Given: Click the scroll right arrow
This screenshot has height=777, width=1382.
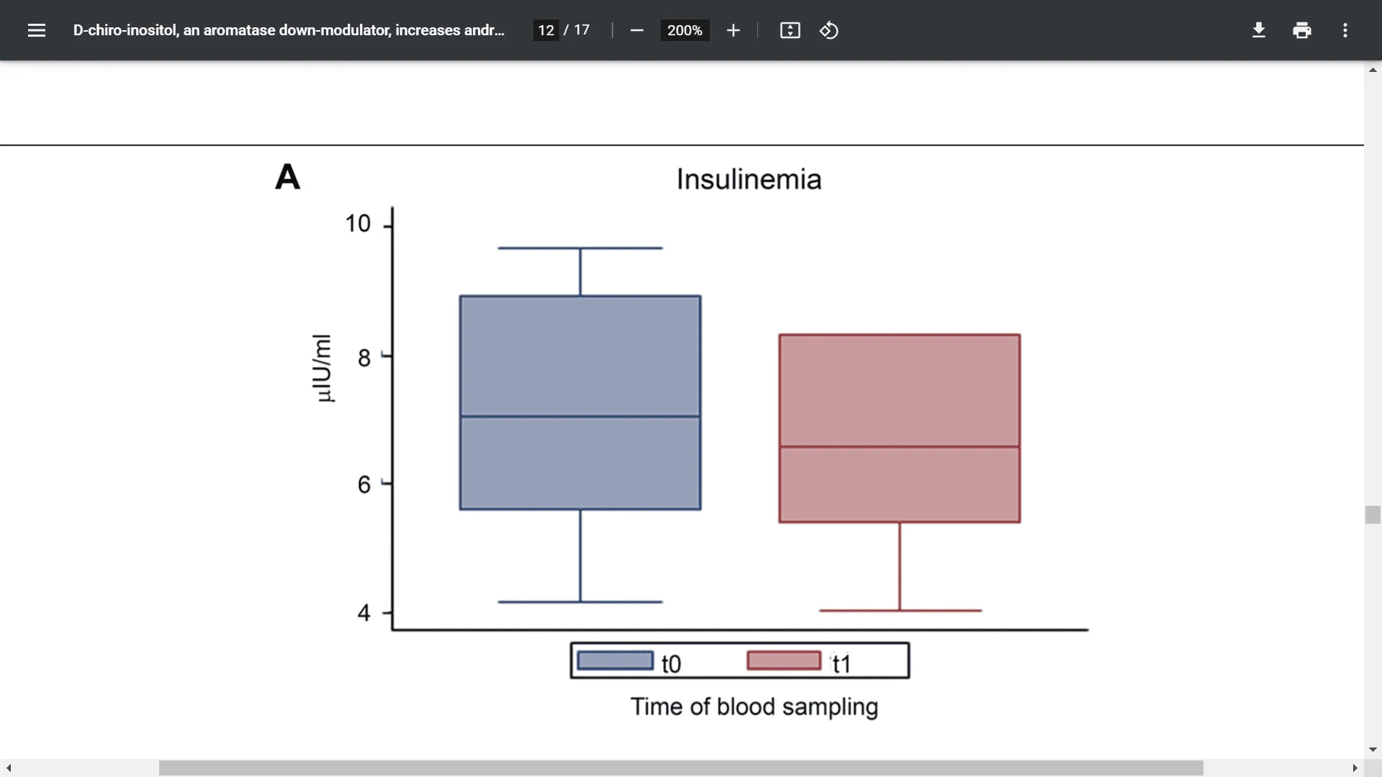Looking at the screenshot, I should [x=1355, y=768].
